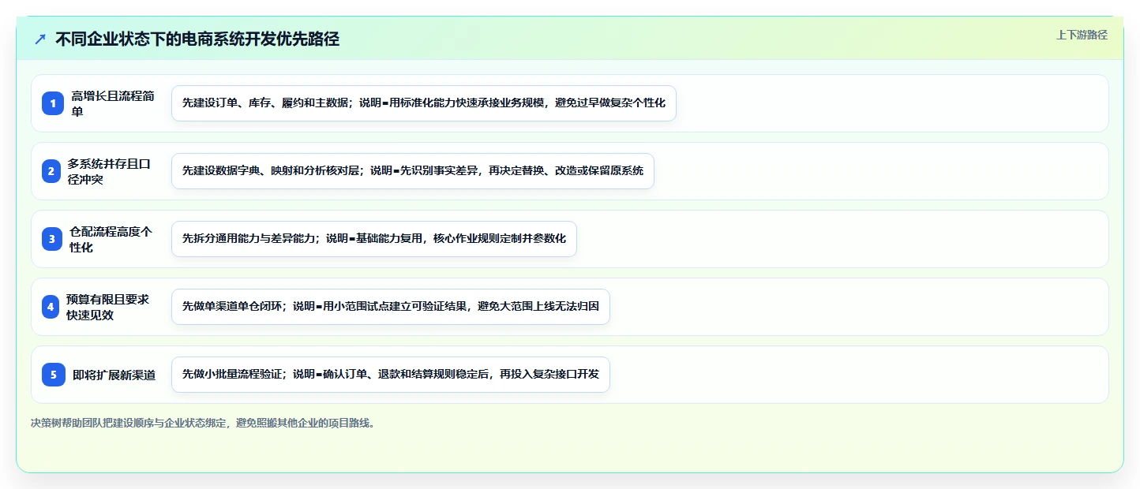Select the label 即将扩展新渠道
The width and height of the screenshot is (1140, 489).
coord(114,375)
